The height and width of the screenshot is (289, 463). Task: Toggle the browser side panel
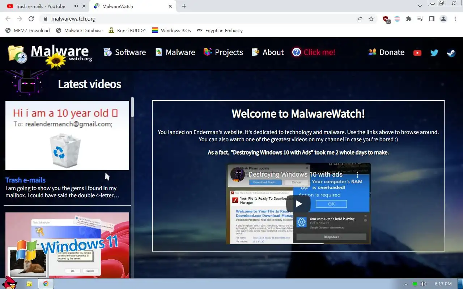[x=432, y=19]
